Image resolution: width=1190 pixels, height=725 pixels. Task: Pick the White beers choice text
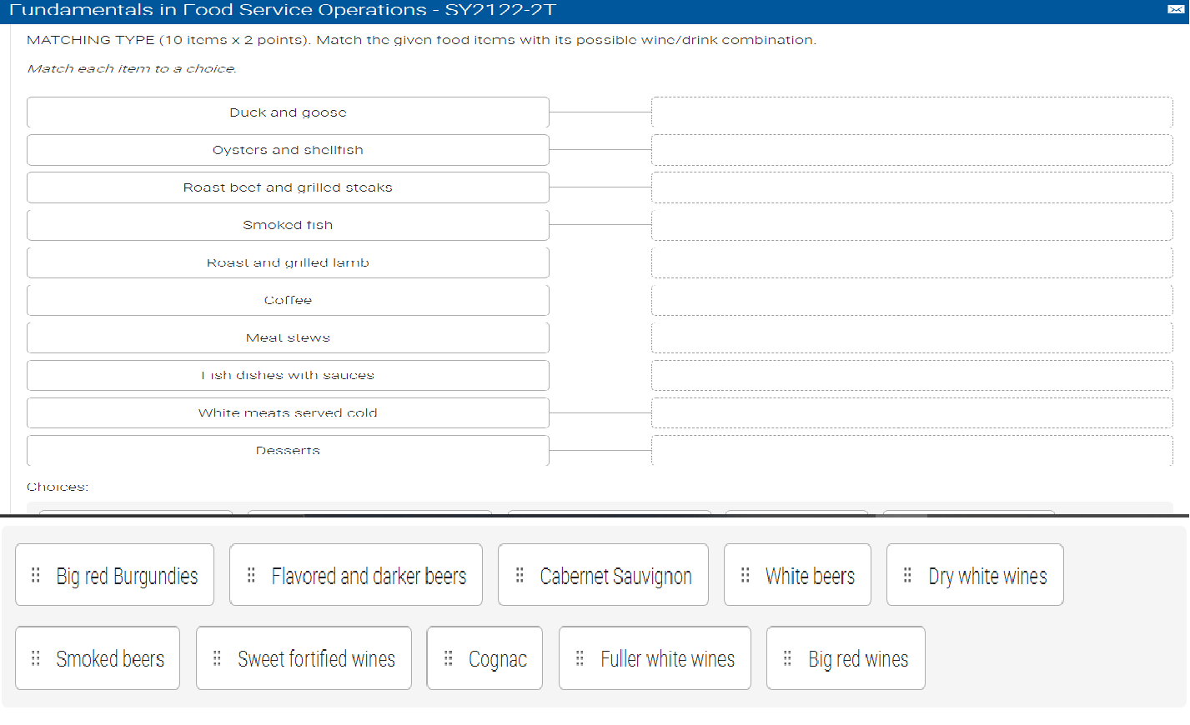tap(810, 576)
